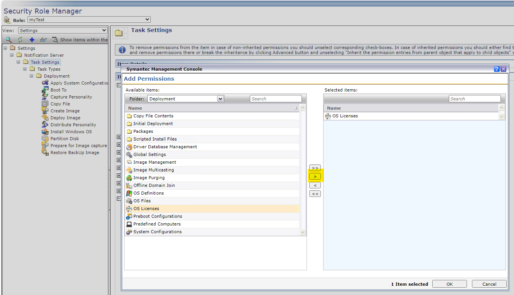Open the Role dropdown showing myTest
This screenshot has height=295, width=514.
[x=89, y=20]
